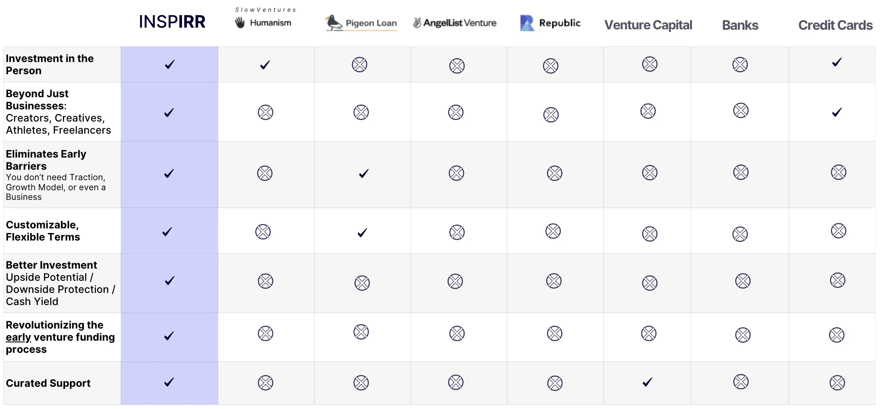Click the Customizable, Flexible Terms label
The width and height of the screenshot is (888, 409).
43,231
